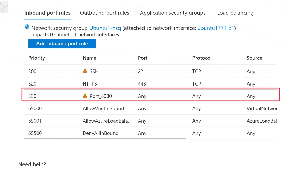This screenshot has height=170, width=286.
Task: Sort by the Source column header
Action: tap(255, 58)
